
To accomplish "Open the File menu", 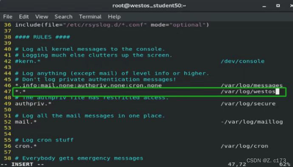I will (8, 17).
